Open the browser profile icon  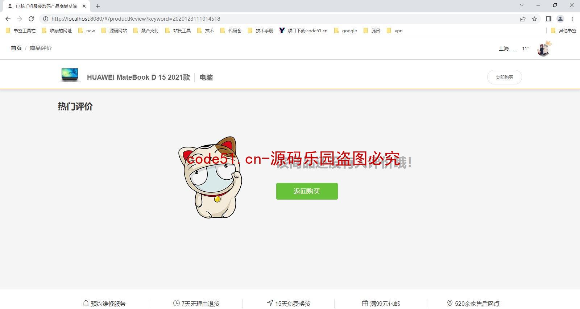tap(560, 19)
